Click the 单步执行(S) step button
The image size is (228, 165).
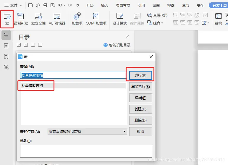(x=140, y=87)
